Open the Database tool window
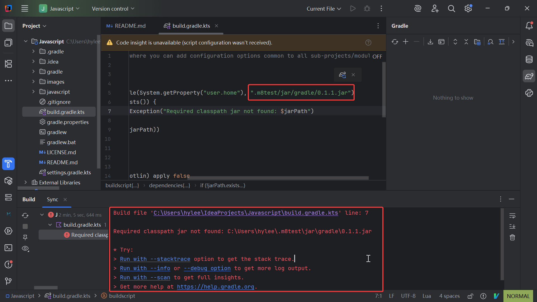537x302 pixels. click(529, 59)
